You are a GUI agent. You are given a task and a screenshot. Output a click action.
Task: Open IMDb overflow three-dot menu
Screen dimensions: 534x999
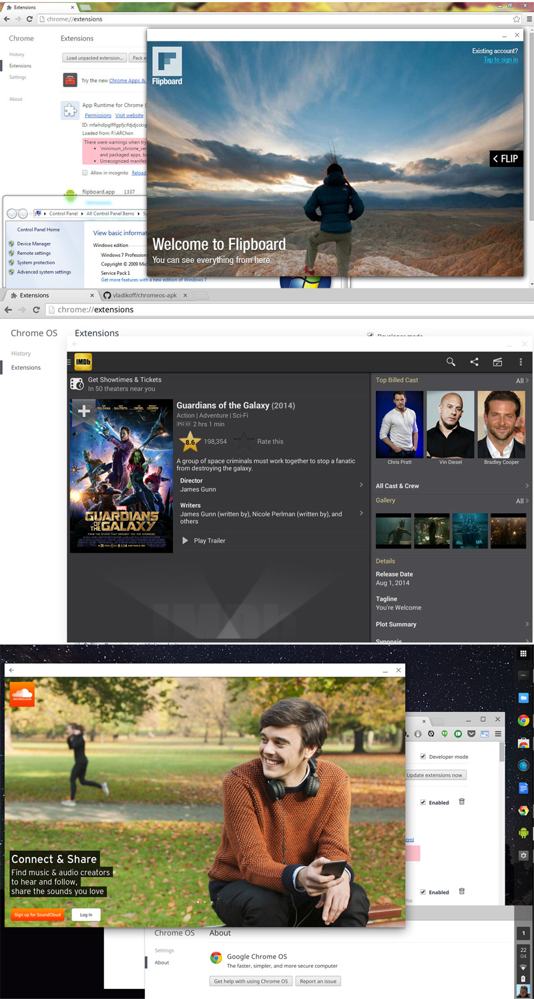tap(521, 362)
